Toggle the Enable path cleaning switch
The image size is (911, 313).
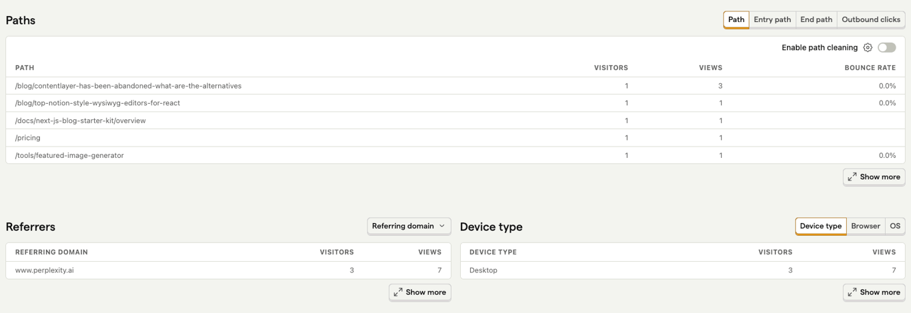pyautogui.click(x=886, y=47)
